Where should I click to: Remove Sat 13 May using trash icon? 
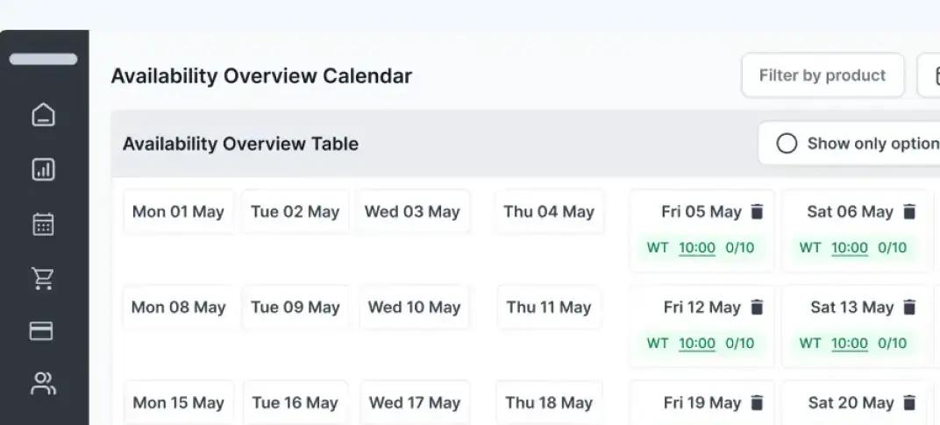(x=909, y=307)
